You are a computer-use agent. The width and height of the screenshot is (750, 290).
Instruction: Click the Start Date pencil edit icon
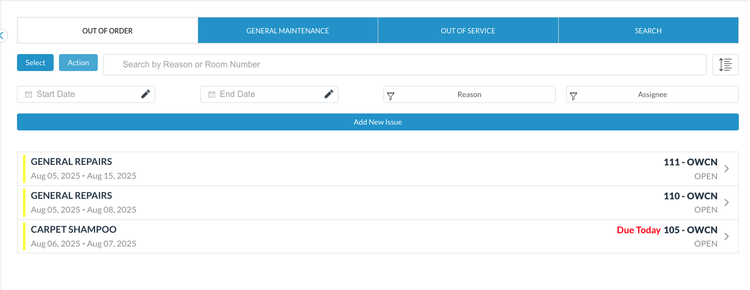(x=146, y=94)
